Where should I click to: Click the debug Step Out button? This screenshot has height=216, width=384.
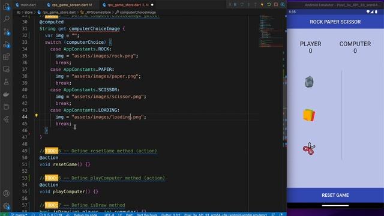coord(255,4)
